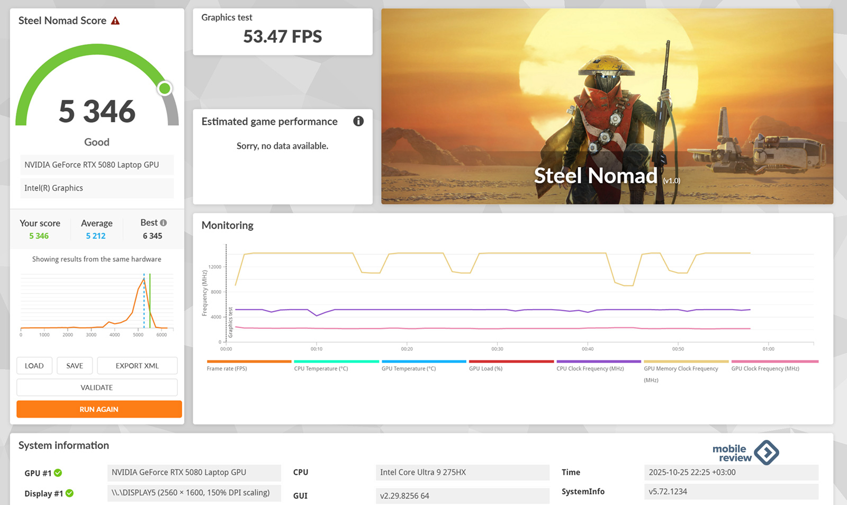
Task: Click the LOAD button
Action: pos(34,366)
